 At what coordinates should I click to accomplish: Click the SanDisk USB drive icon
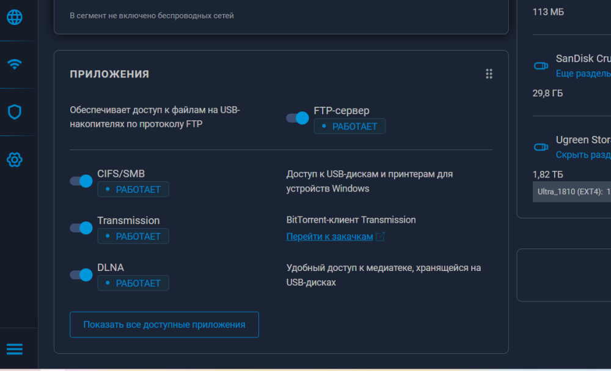tap(541, 66)
